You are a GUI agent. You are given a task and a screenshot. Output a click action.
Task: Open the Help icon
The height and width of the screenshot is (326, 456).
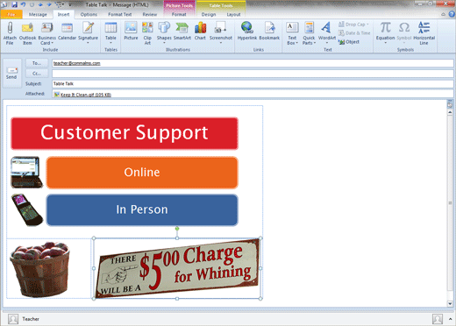[452, 14]
